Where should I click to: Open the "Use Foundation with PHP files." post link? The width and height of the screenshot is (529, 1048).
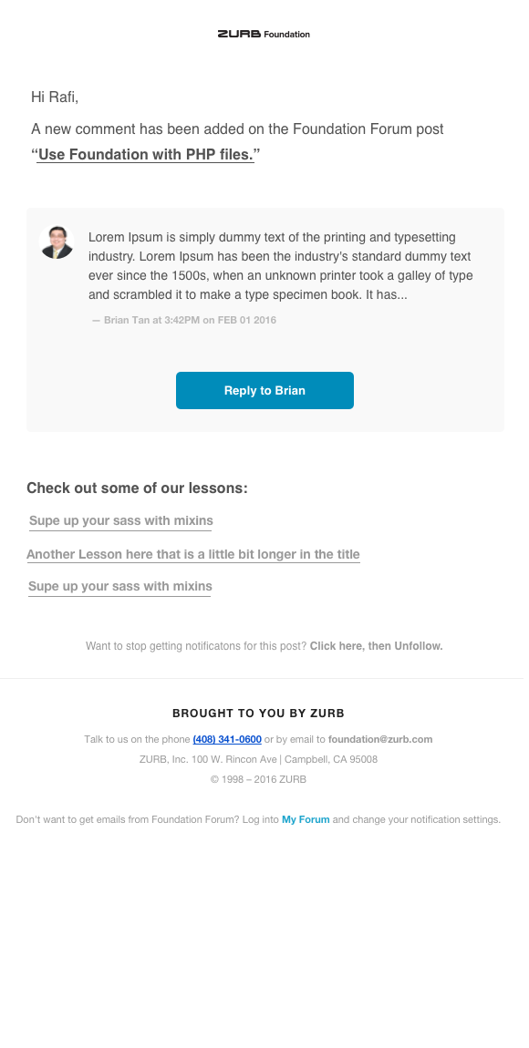pyautogui.click(x=145, y=154)
